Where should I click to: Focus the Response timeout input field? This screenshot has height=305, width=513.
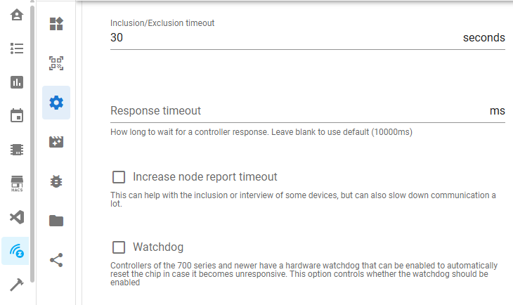click(295, 111)
